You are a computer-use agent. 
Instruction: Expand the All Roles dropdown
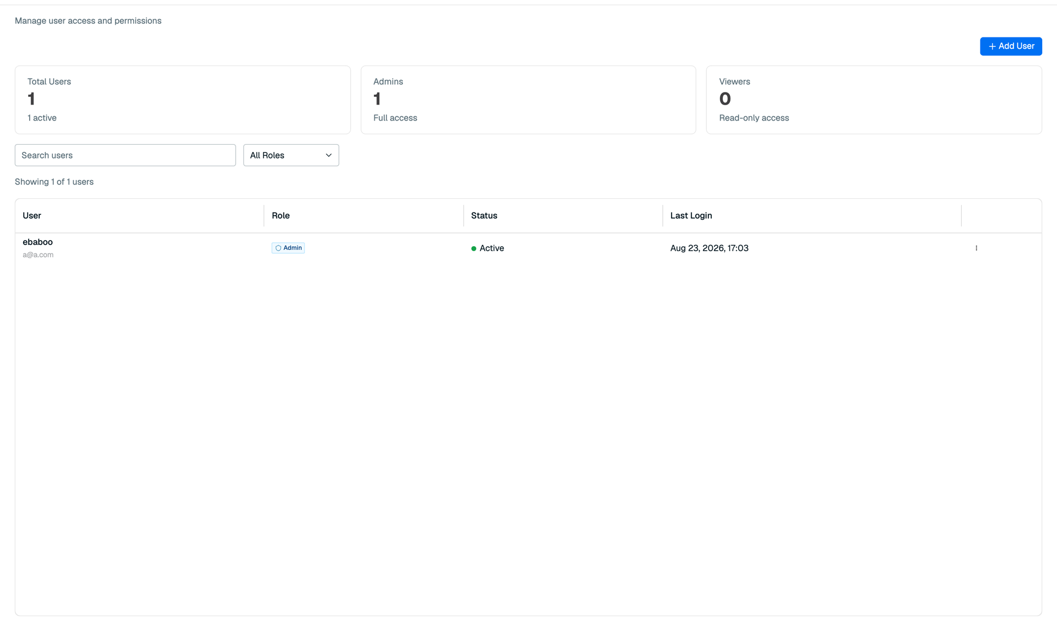(x=291, y=155)
